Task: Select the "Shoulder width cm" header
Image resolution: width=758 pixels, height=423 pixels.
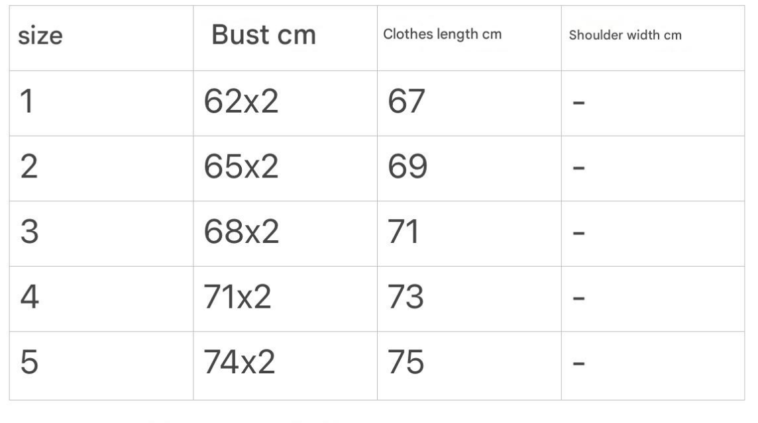Action: (625, 35)
